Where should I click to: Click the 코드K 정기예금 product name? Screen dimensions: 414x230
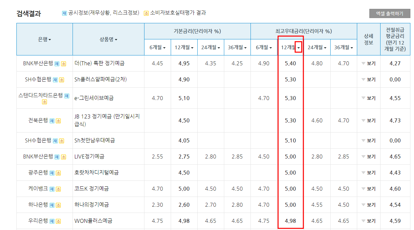point(92,189)
